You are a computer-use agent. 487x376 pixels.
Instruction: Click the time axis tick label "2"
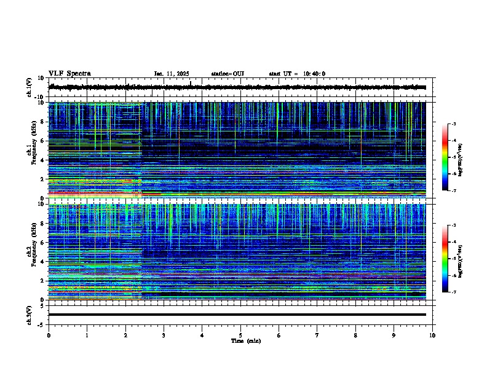[x=125, y=335]
